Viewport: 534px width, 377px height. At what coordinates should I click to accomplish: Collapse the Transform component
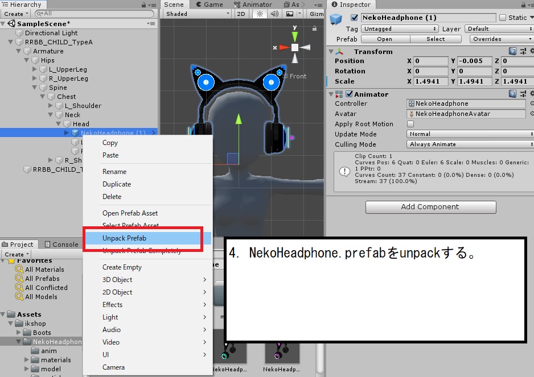(x=331, y=52)
